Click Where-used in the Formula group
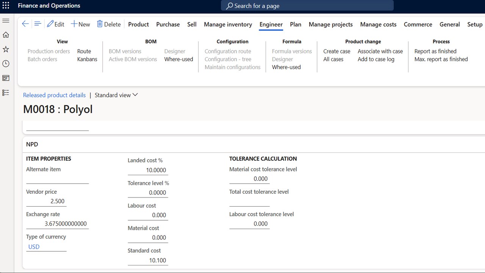This screenshot has height=273, width=485. pos(286,67)
